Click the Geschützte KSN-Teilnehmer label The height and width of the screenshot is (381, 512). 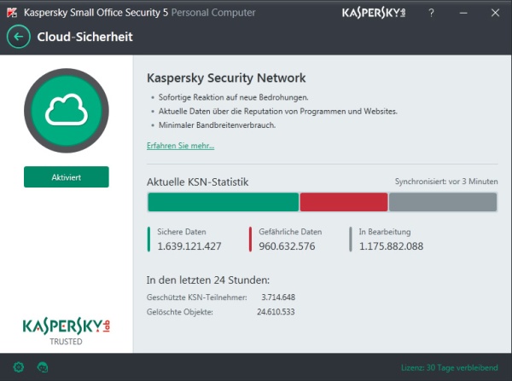point(197,297)
